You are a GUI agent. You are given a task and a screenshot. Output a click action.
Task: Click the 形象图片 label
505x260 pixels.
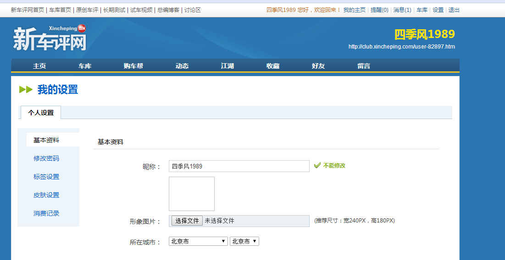tap(145, 222)
